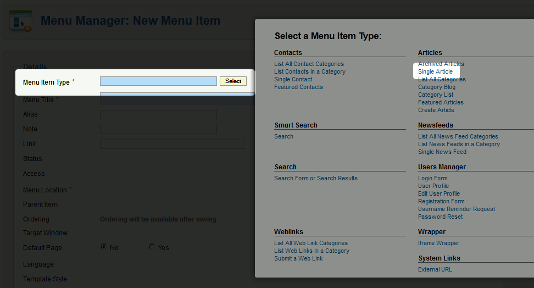
Task: Choose Login Form menu type
Action: point(433,178)
